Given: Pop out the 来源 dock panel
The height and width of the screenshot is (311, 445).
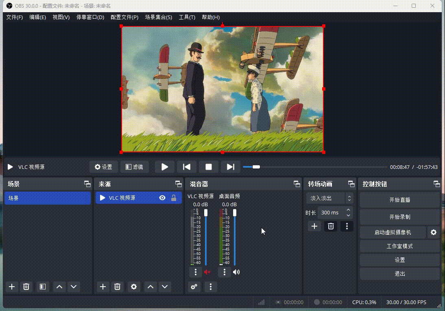Looking at the screenshot, I should point(179,184).
